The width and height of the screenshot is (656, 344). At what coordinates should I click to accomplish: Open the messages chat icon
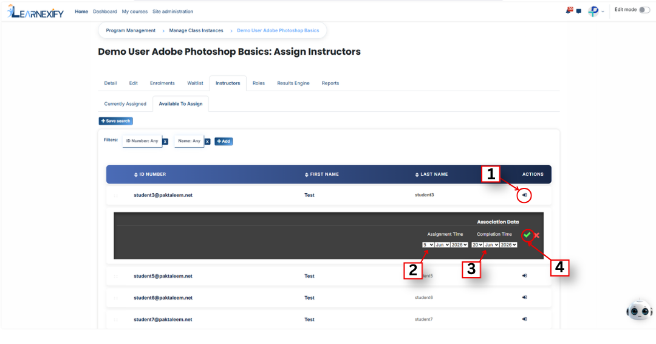pyautogui.click(x=579, y=12)
